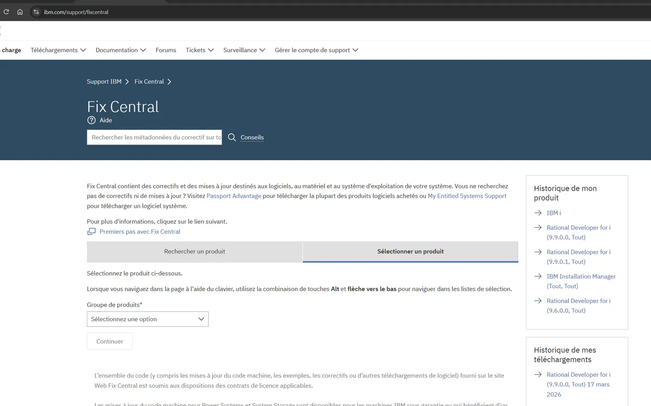Click the Aide question mark icon
This screenshot has width=651, height=406.
92,120
